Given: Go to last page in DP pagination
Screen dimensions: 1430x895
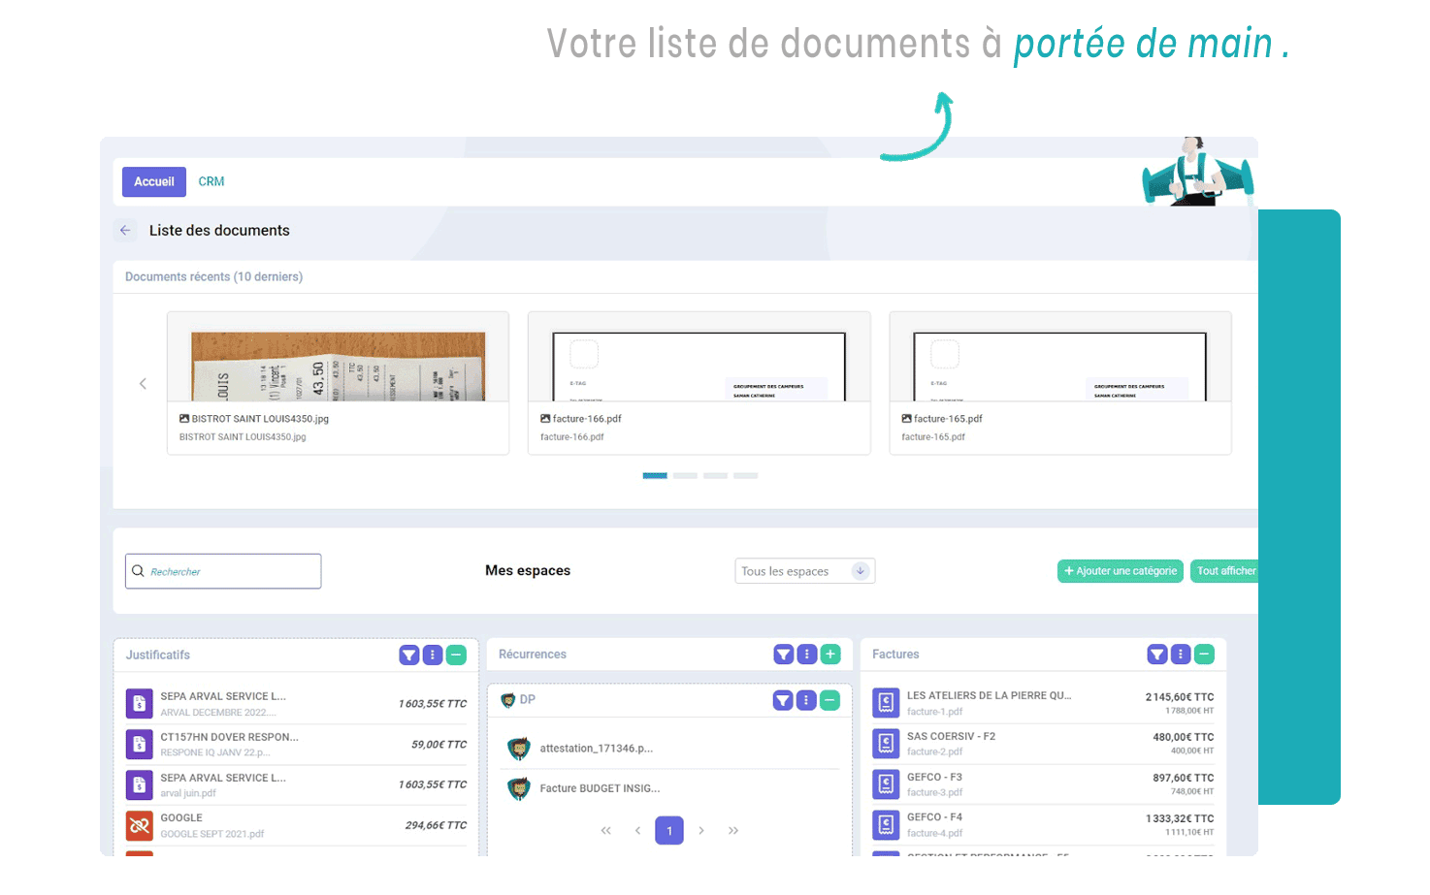Looking at the screenshot, I should pos(733,831).
